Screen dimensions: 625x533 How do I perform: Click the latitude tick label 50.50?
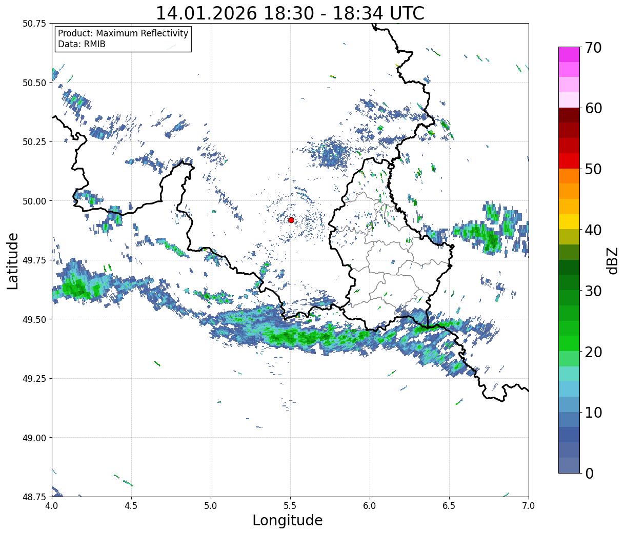point(34,83)
